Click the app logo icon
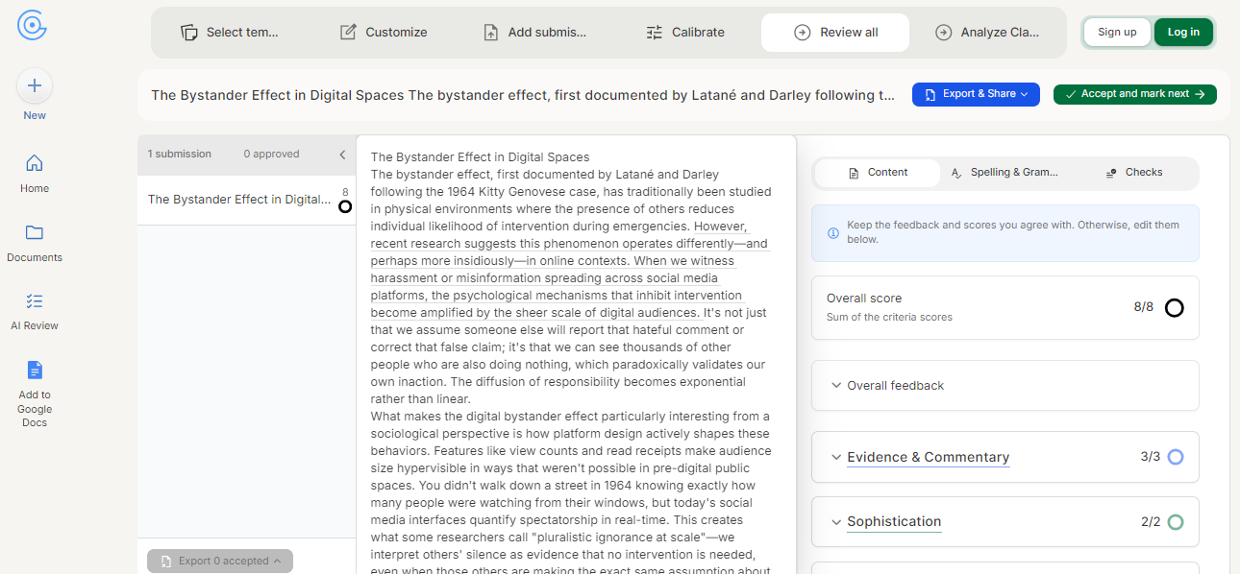 32,26
